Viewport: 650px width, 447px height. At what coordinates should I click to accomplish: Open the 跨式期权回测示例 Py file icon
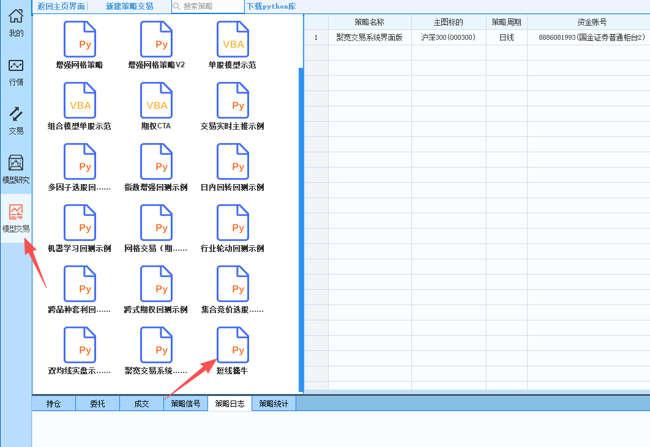click(x=156, y=284)
